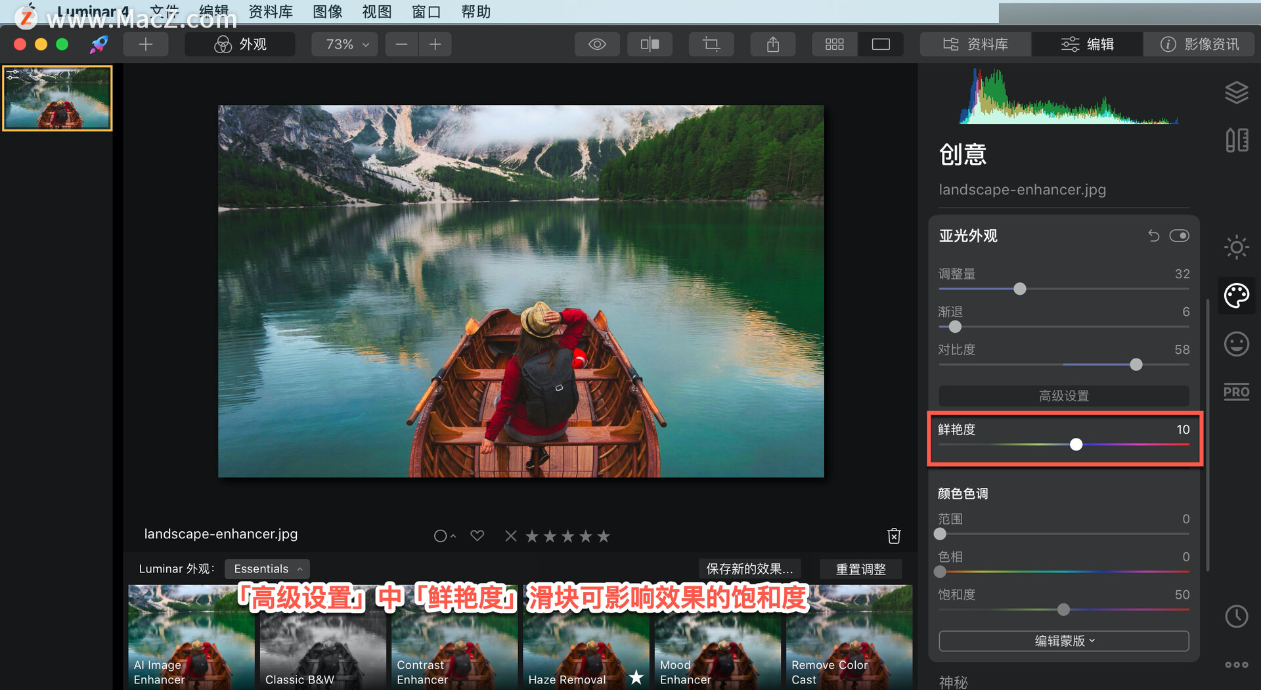The width and height of the screenshot is (1261, 690).
Task: Open the Professional PRO tools panel
Action: pos(1236,392)
